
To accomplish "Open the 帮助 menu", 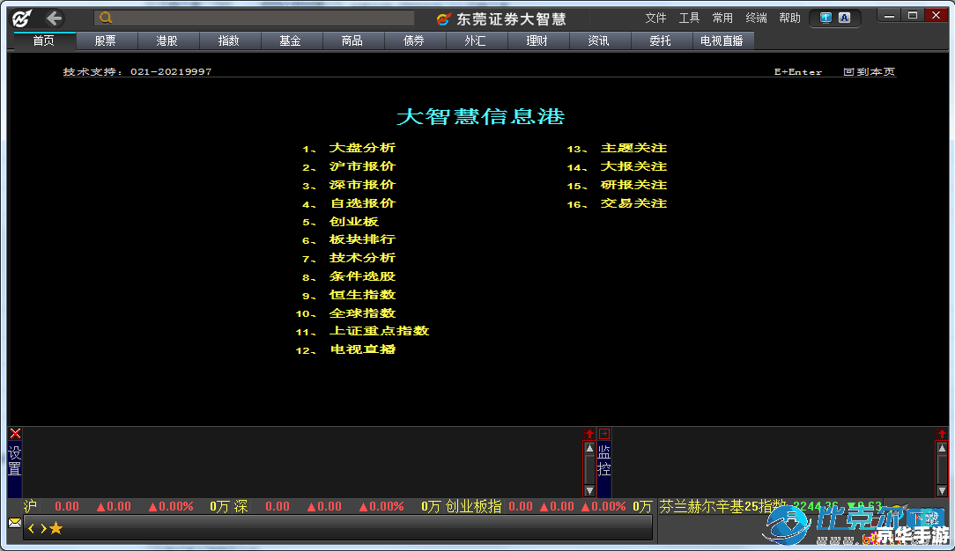I will click(x=790, y=18).
